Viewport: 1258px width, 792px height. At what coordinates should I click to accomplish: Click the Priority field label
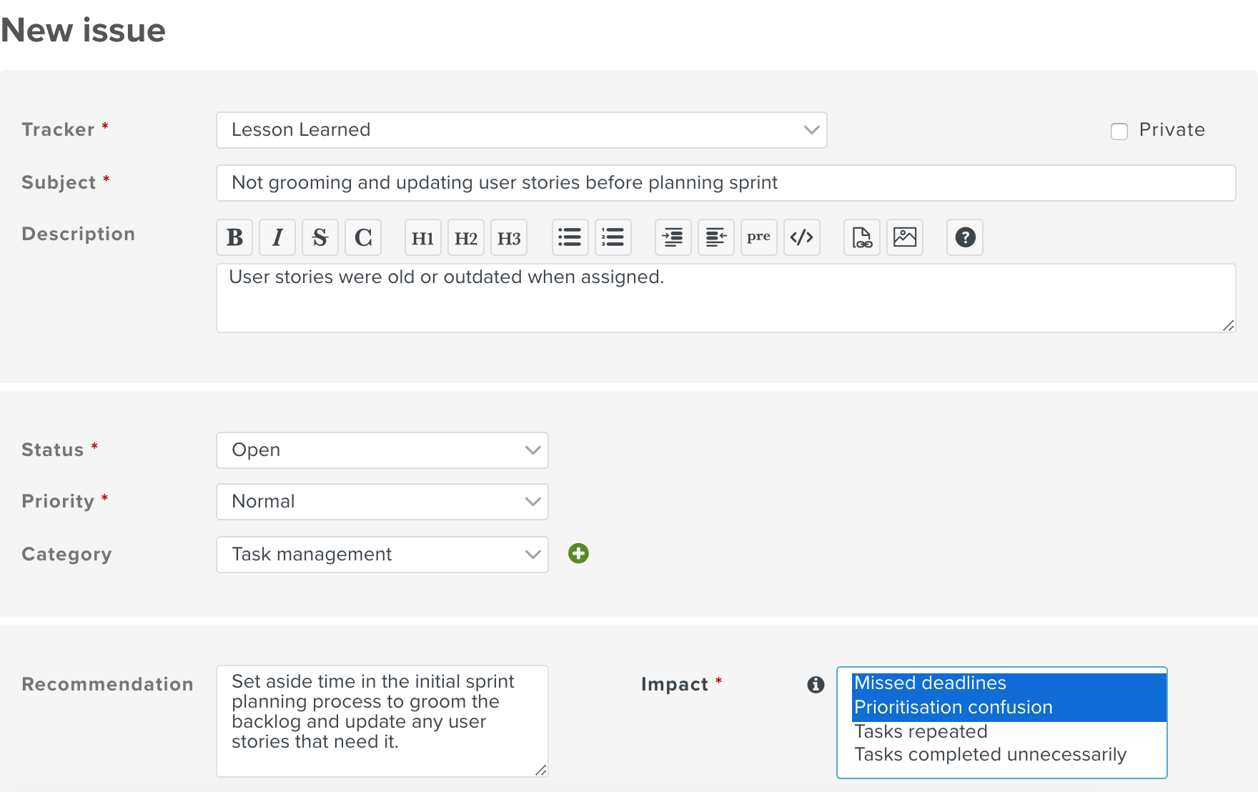tap(58, 501)
